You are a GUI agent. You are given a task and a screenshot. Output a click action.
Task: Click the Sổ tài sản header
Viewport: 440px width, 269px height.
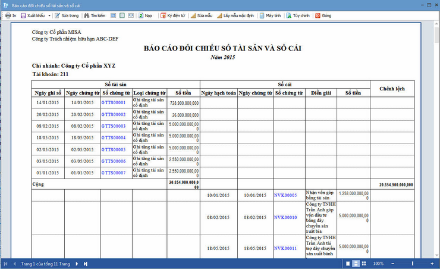tap(115, 85)
